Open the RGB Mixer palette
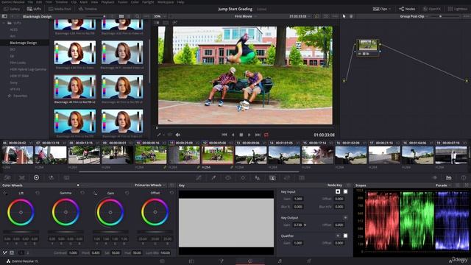The image size is (471, 265). click(52, 178)
